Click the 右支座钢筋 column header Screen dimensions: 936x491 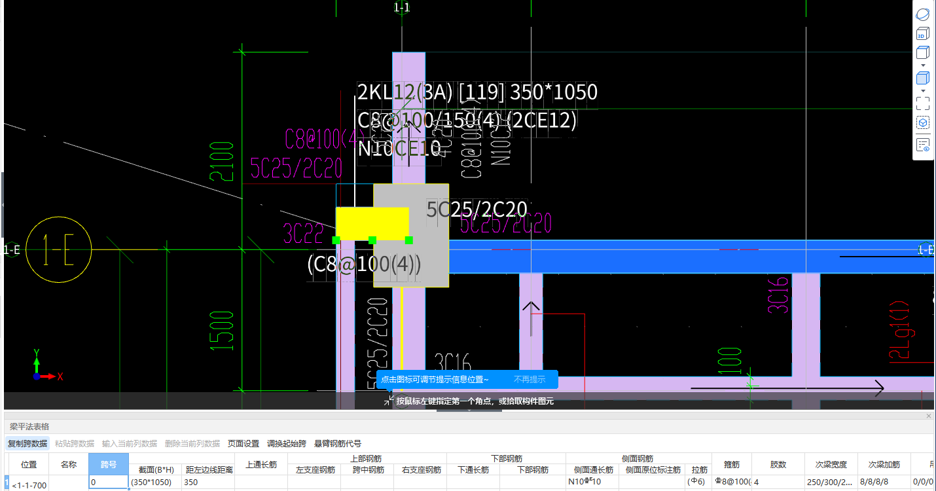tap(420, 469)
